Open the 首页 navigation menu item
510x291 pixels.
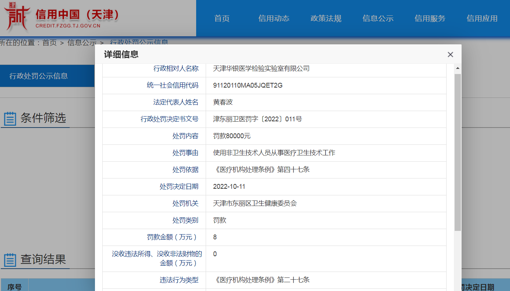[x=222, y=18]
